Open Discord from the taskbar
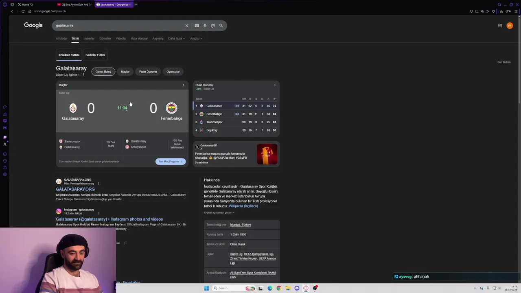The height and width of the screenshot is (293, 521). tap(297, 288)
